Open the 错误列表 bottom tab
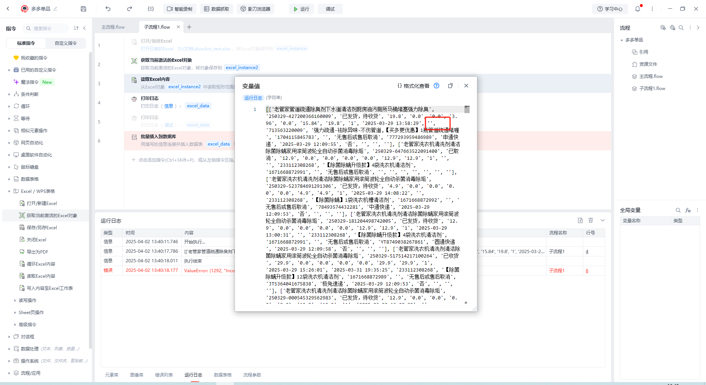The height and width of the screenshot is (385, 706). 164,375
